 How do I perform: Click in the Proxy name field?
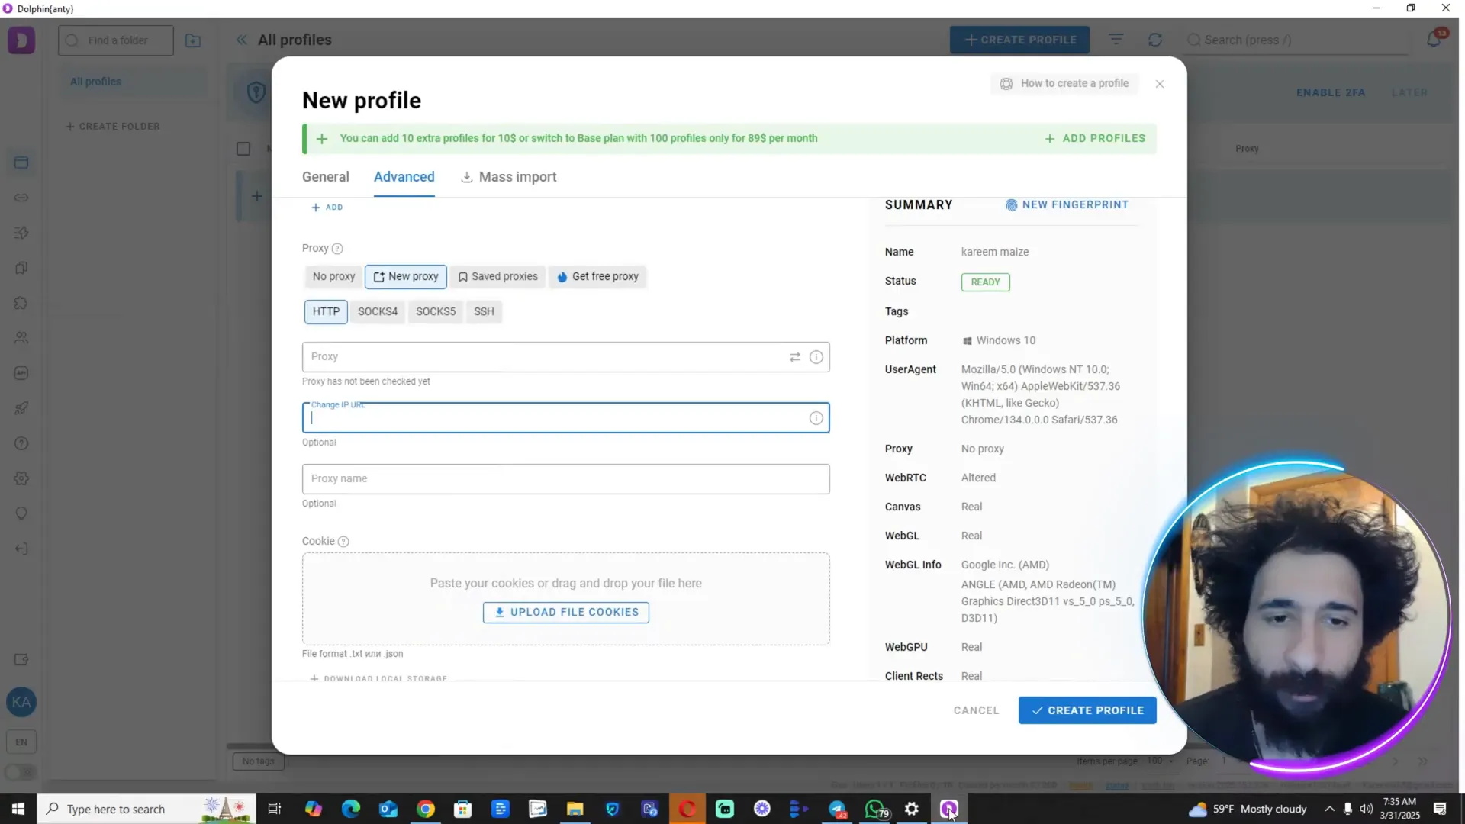point(566,479)
